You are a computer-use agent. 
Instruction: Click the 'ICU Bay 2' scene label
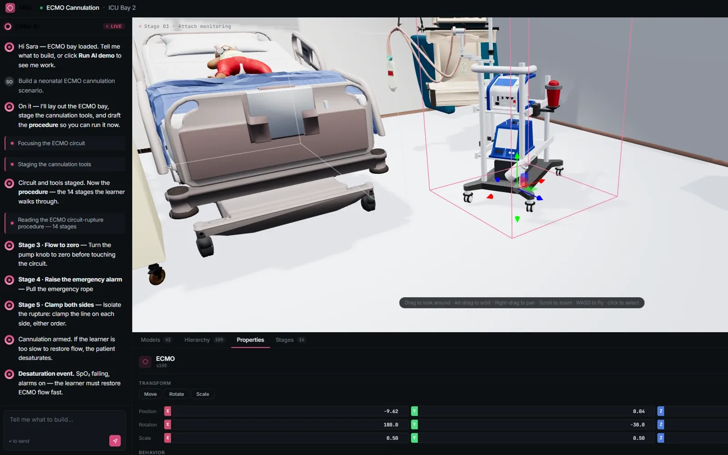[x=122, y=8]
